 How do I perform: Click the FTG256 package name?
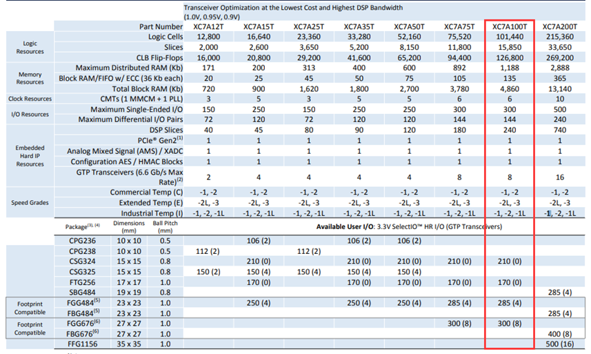pos(82,283)
